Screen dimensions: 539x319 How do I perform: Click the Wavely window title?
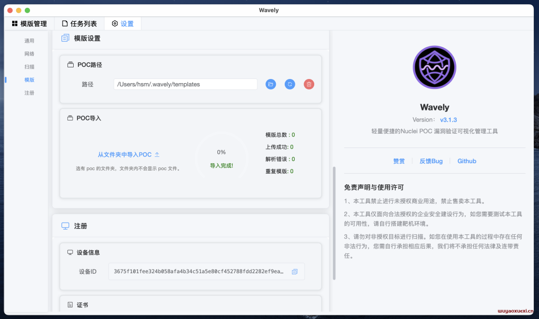[x=269, y=11]
